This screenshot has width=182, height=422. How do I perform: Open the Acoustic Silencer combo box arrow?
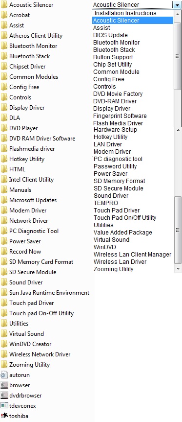click(177, 5)
